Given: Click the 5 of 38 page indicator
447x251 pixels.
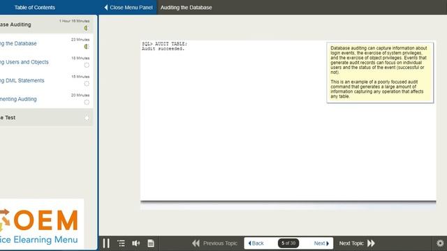Looking at the screenshot, I should (x=288, y=243).
